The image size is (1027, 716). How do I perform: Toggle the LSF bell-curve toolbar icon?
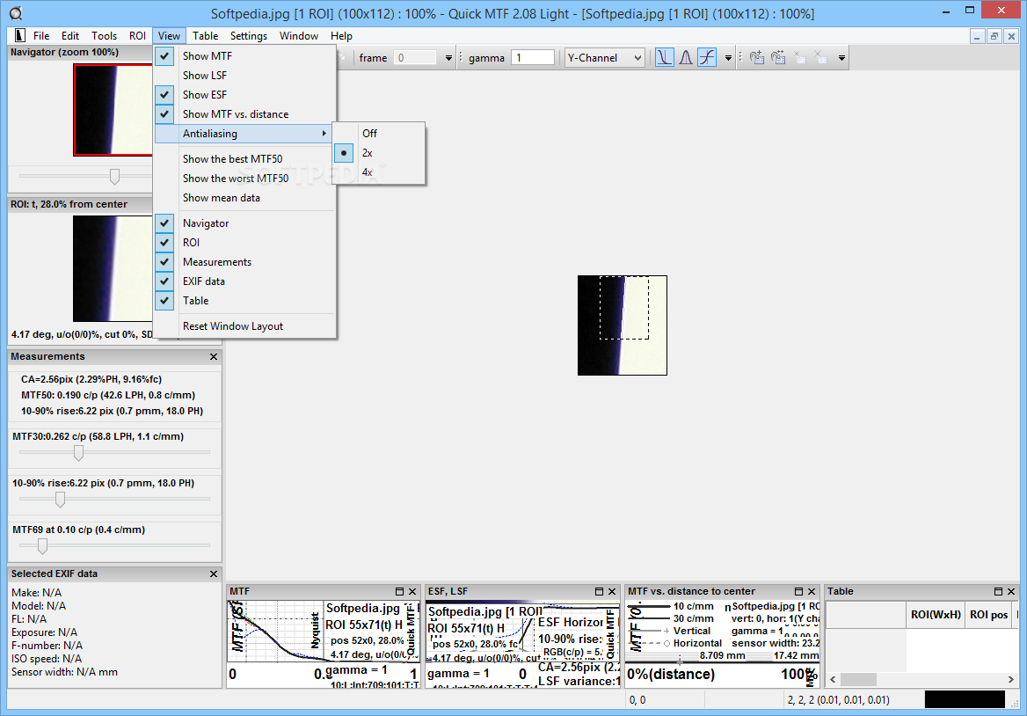686,58
